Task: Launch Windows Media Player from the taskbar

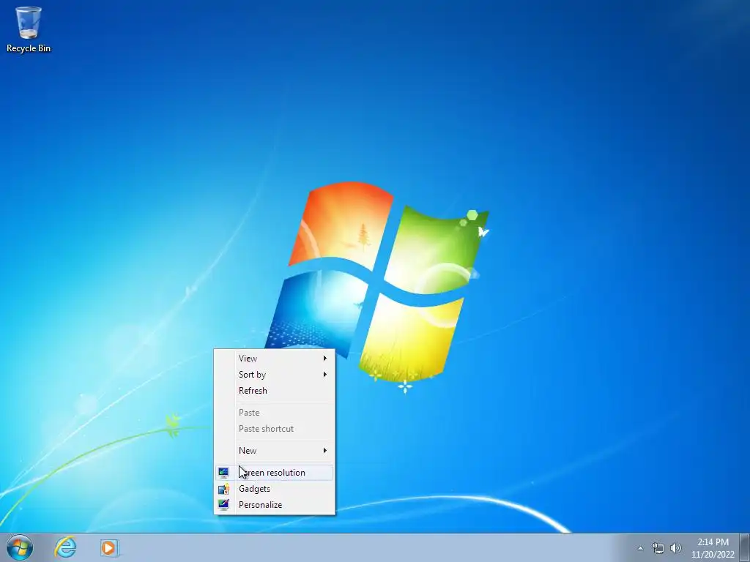Action: point(109,547)
